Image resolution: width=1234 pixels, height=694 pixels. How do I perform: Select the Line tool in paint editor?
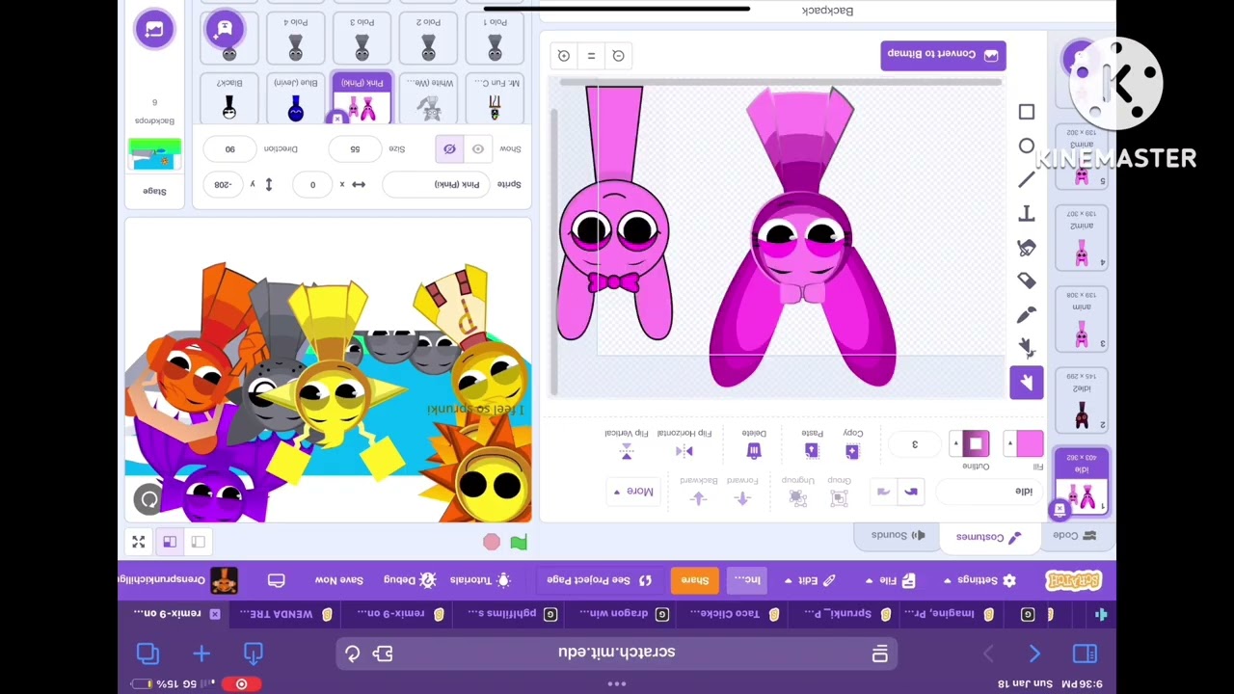pos(1027,180)
